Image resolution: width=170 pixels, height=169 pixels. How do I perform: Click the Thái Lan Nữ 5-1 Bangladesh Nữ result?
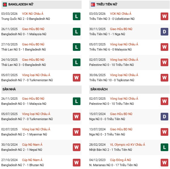tap(24, 49)
